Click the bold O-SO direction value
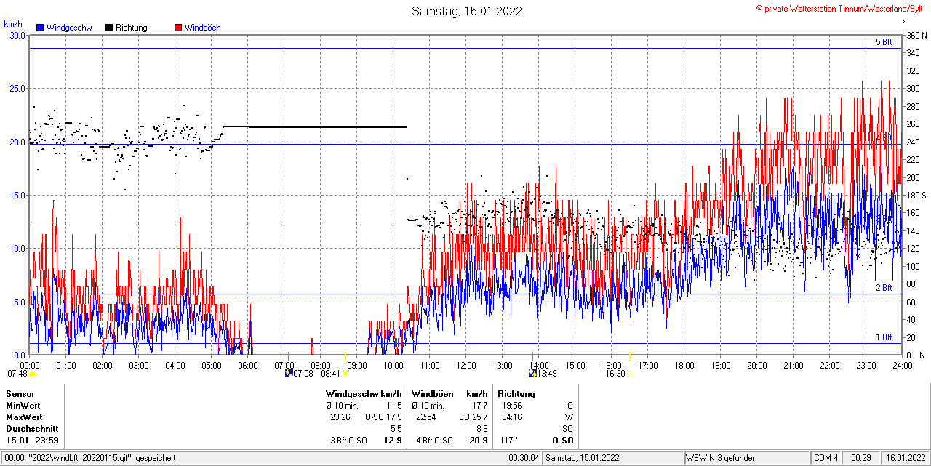 (x=562, y=441)
